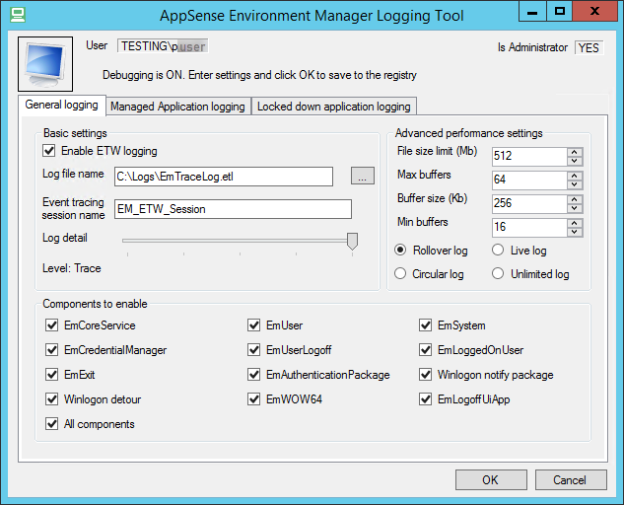This screenshot has width=624, height=505.
Task: Open Locked down application logging tab
Action: [x=334, y=107]
